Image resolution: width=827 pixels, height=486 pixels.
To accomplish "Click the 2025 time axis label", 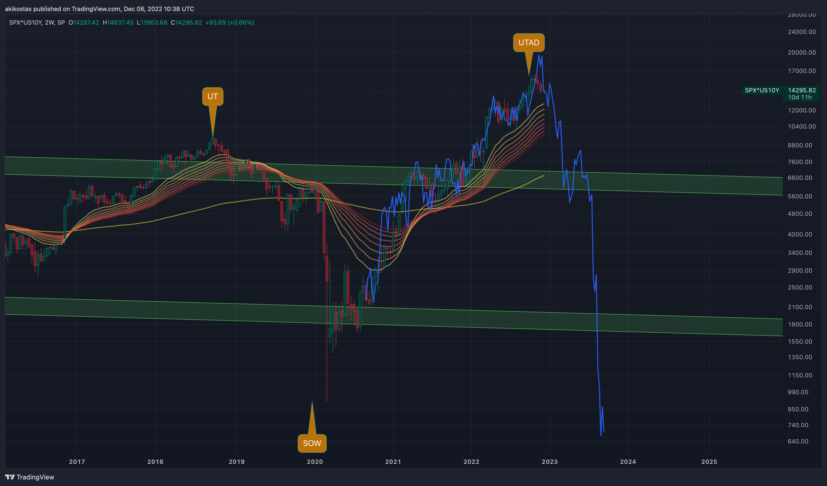I will (709, 462).
